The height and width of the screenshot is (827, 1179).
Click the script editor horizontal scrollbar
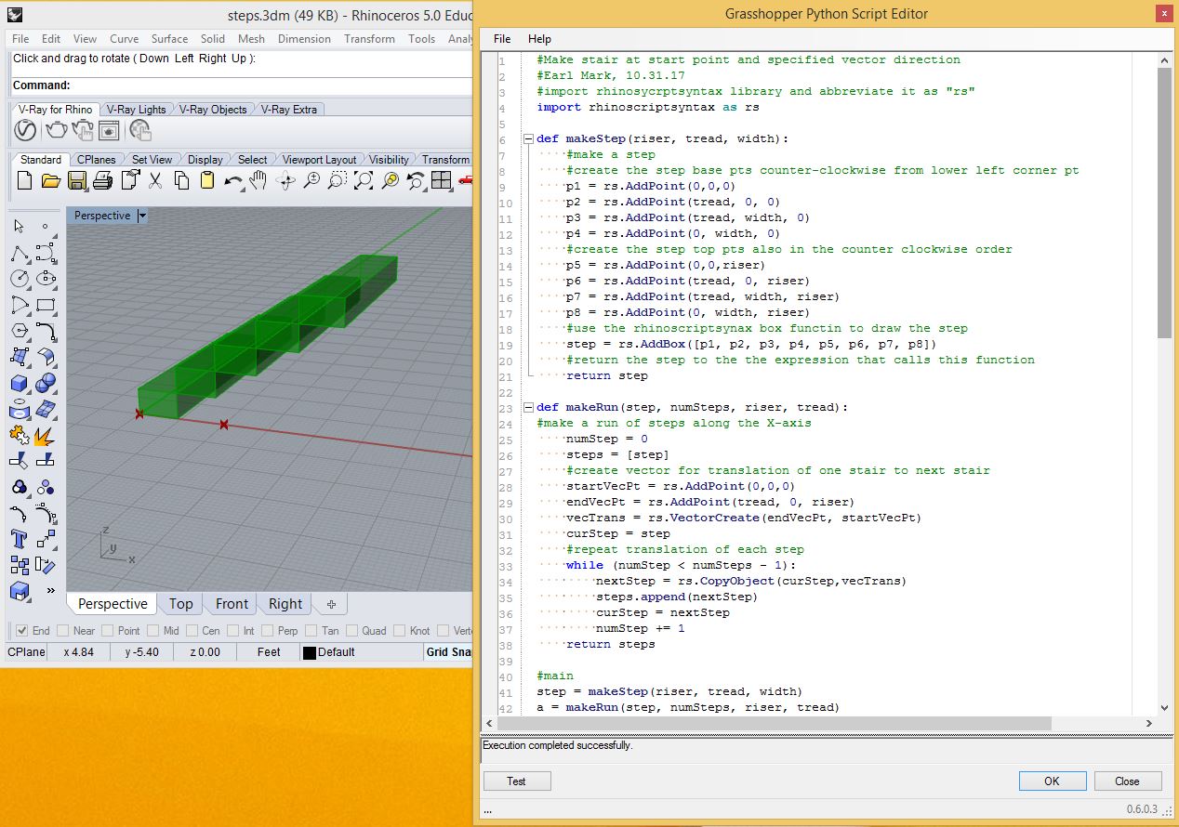(x=774, y=723)
